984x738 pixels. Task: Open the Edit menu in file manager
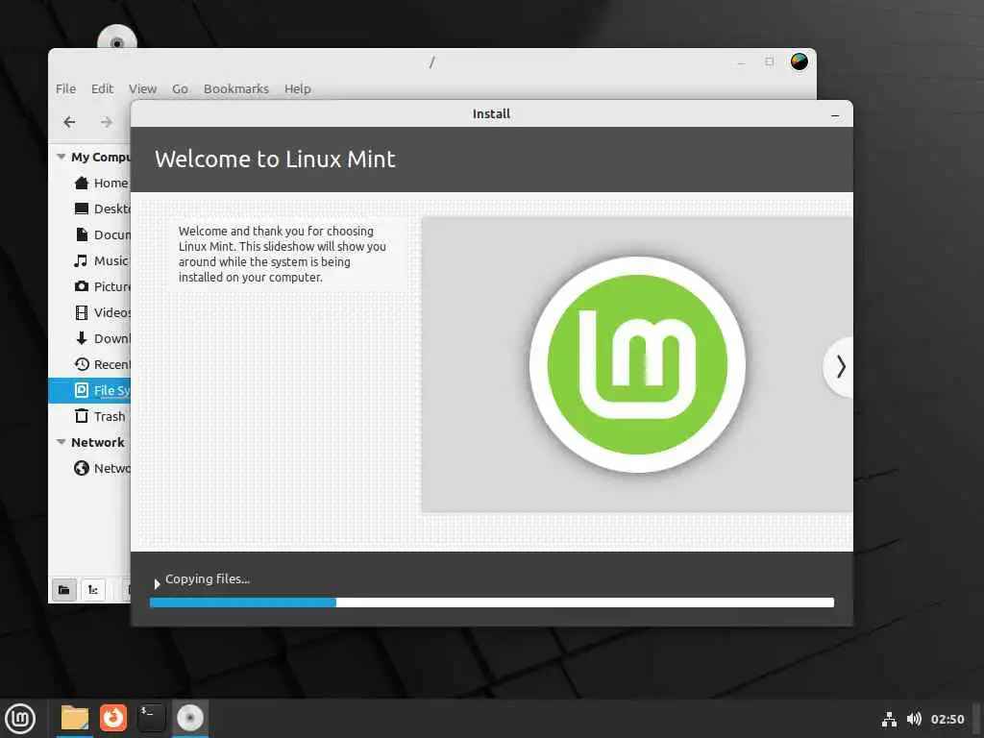point(102,88)
